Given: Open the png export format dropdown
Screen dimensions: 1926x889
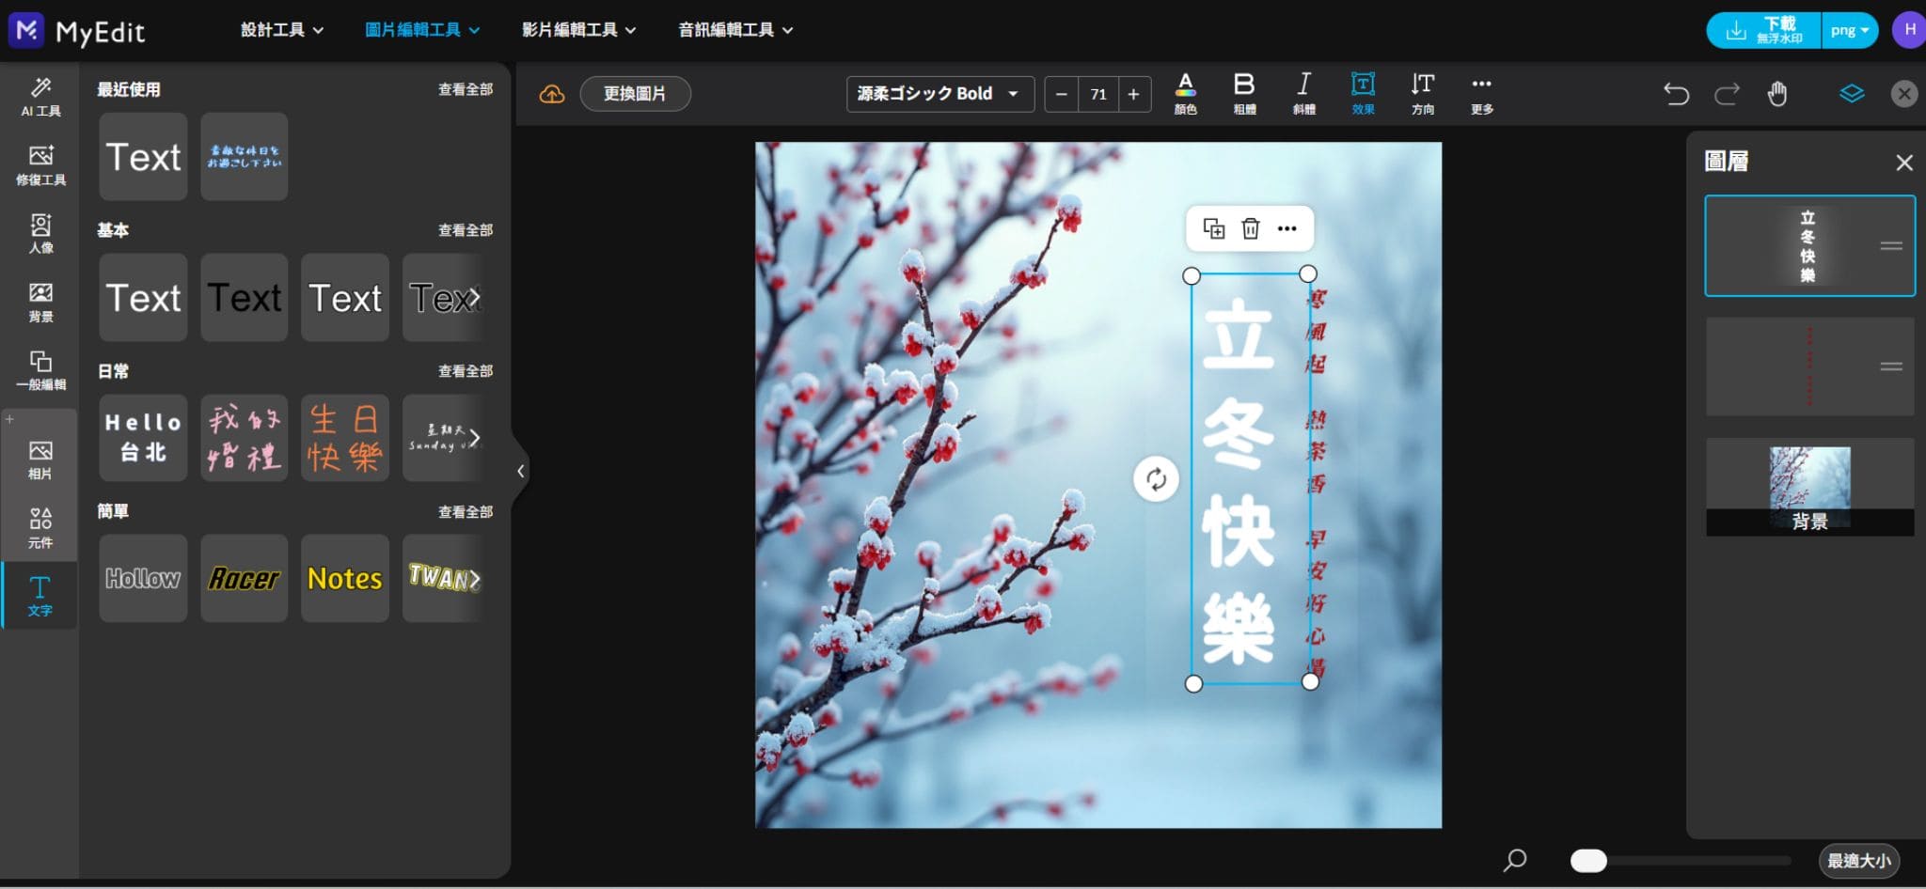Looking at the screenshot, I should (x=1849, y=29).
